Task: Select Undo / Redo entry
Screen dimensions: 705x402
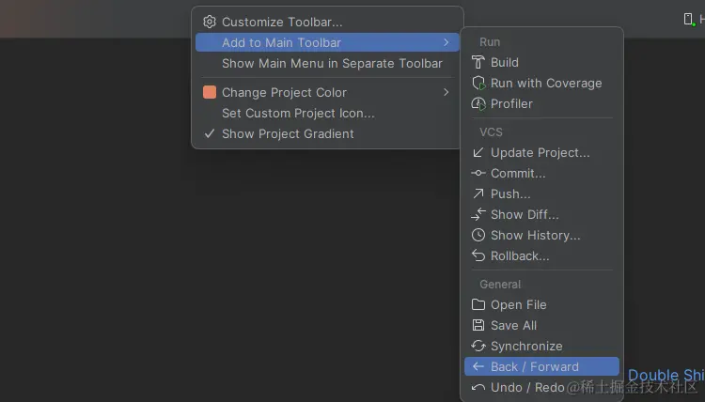Action: point(526,387)
